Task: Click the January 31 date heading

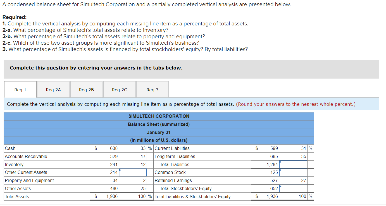Action: pos(159,133)
